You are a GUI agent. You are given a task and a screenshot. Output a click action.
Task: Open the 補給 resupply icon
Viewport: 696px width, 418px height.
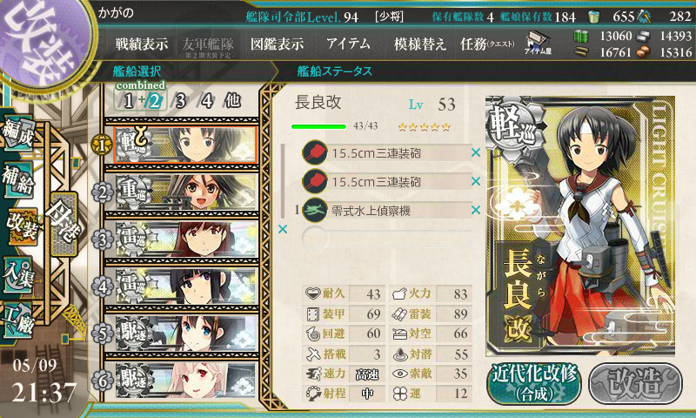17,180
